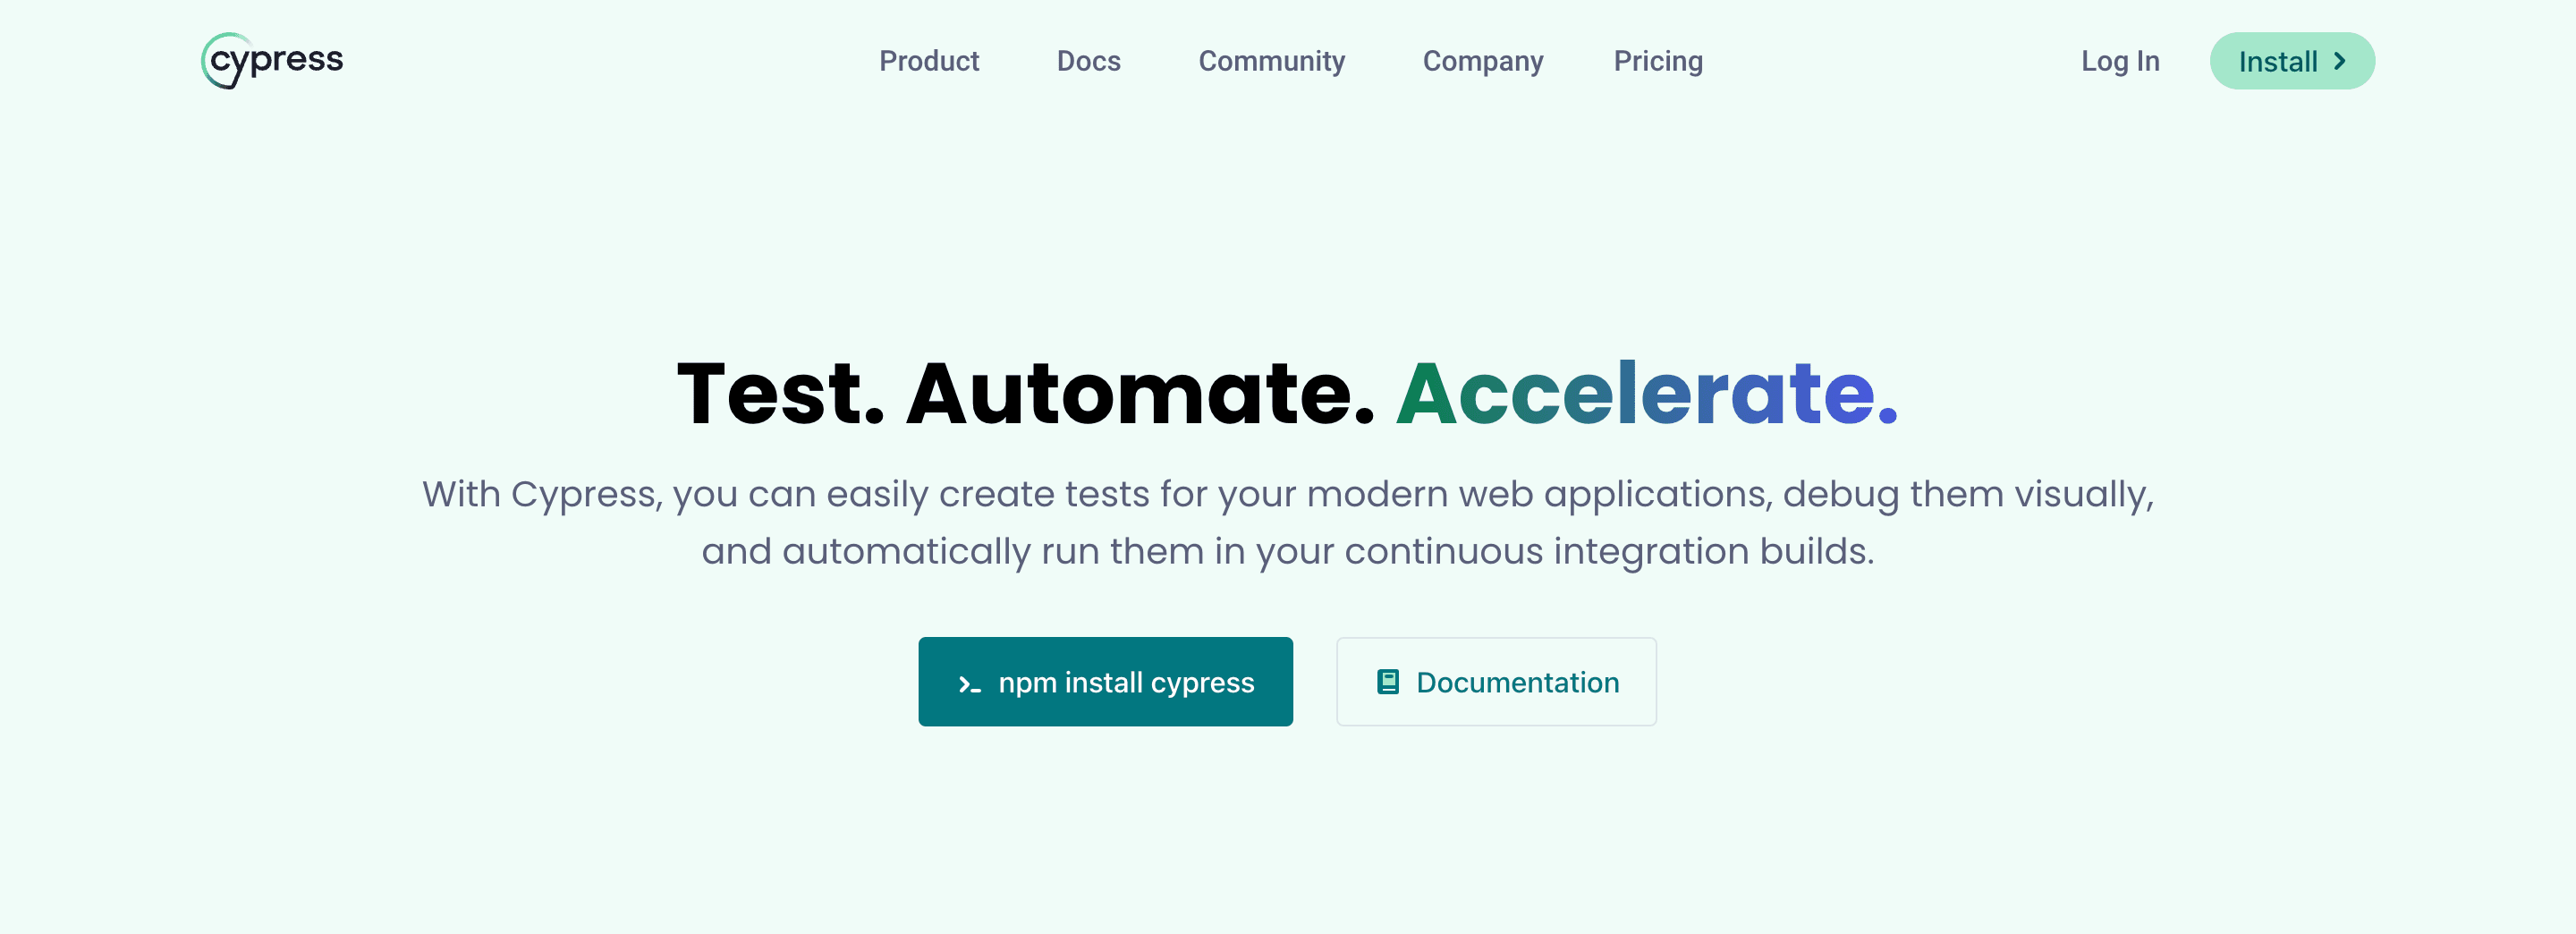Screen dimensions: 2576x934
Task: Click the book icon beside Documentation
Action: tap(1387, 682)
